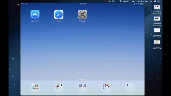The height and width of the screenshot is (96, 171).
Task: Launch Safari on the iPad screen
Action: tap(59, 14)
